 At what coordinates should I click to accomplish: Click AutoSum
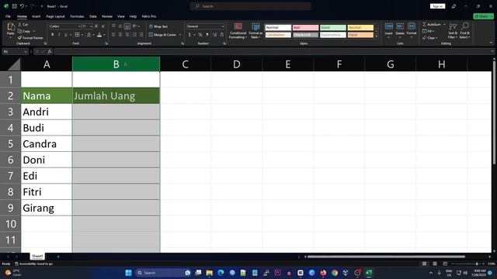pyautogui.click(x=432, y=24)
